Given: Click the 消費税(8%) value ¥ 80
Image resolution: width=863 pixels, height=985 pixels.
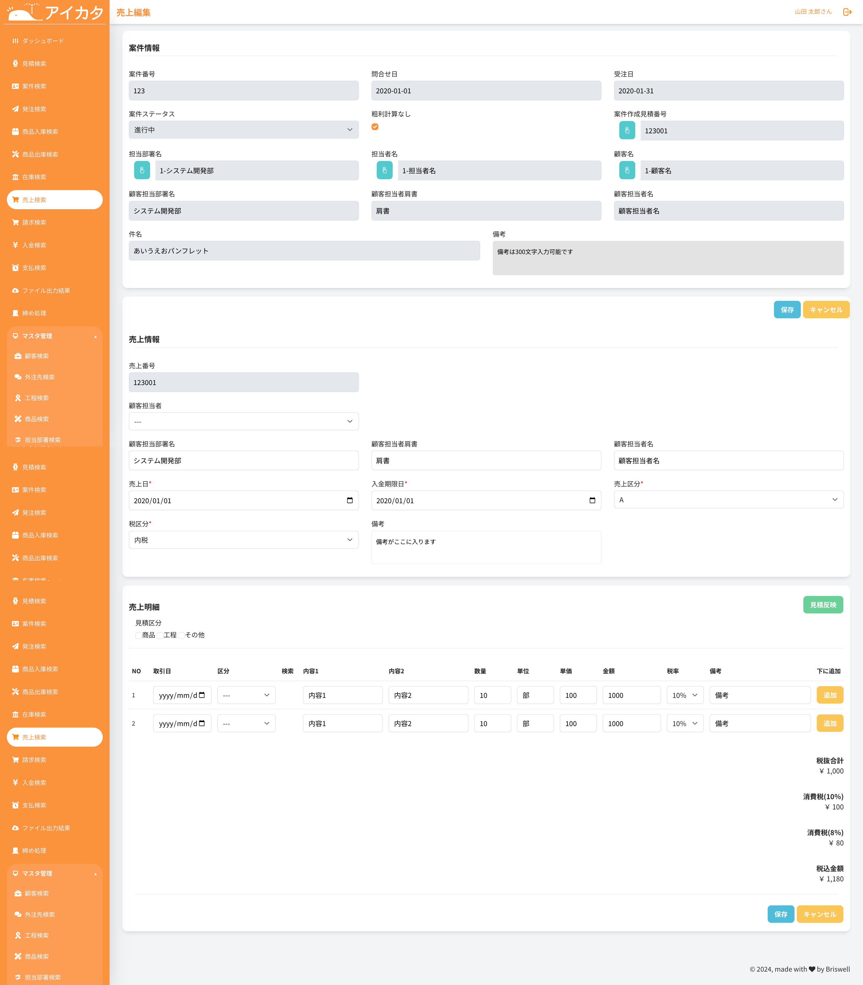Looking at the screenshot, I should click(836, 843).
